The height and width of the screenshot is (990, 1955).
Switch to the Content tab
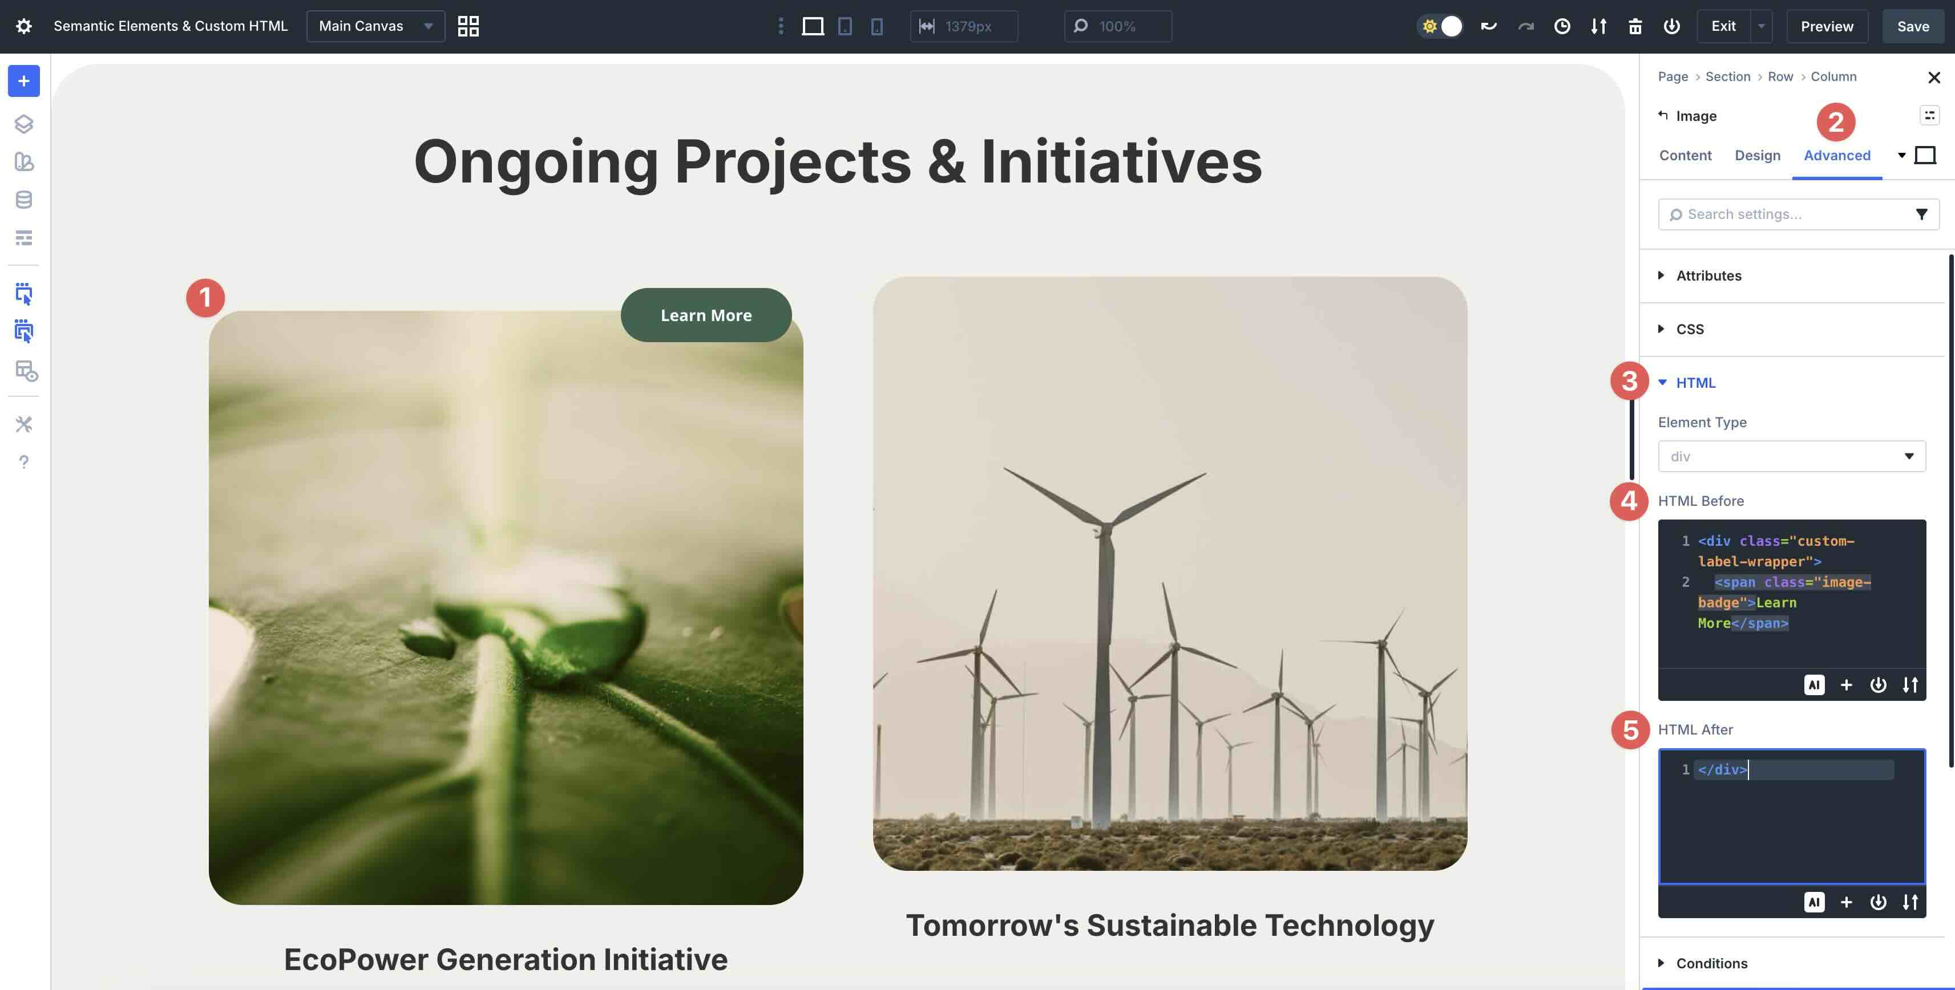point(1685,156)
